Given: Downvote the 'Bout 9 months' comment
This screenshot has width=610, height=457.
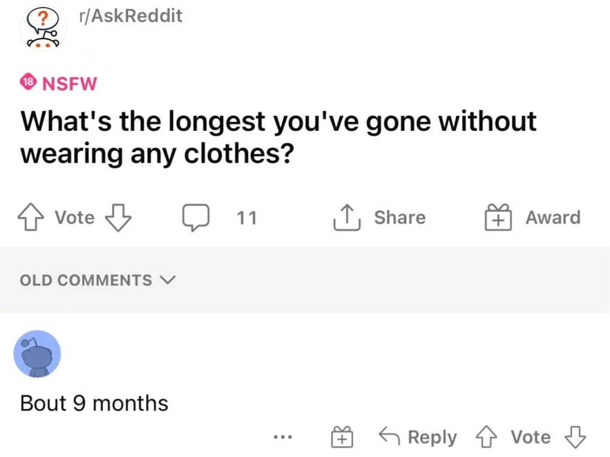Looking at the screenshot, I should 573,439.
